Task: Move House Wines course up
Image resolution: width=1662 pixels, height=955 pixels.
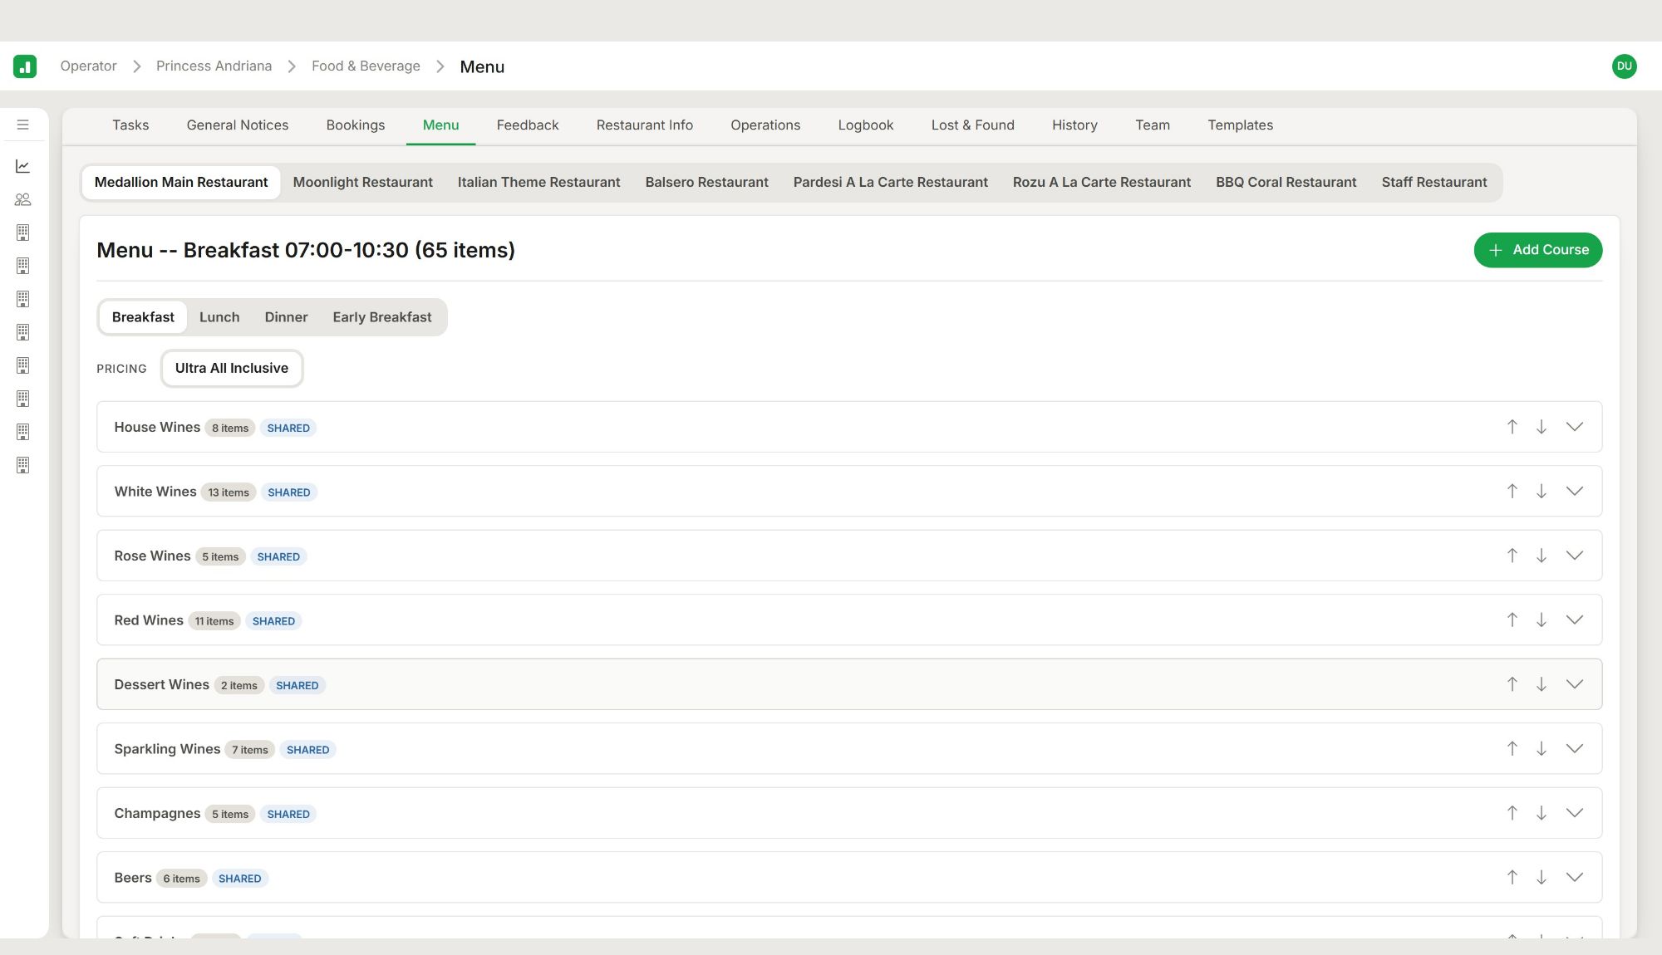Action: (1512, 427)
